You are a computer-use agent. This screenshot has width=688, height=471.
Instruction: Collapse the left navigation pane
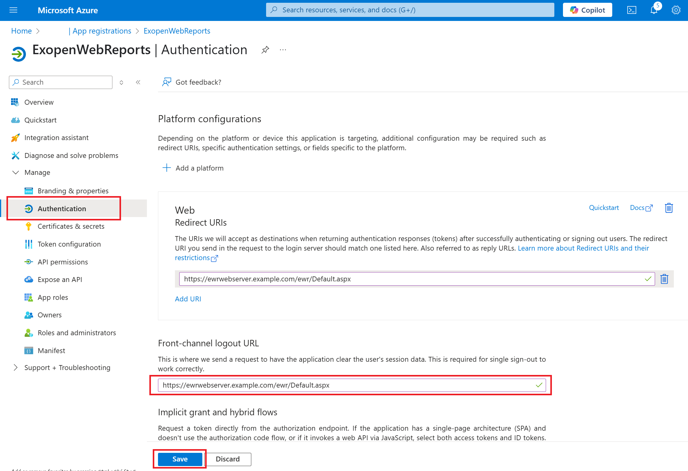click(138, 82)
